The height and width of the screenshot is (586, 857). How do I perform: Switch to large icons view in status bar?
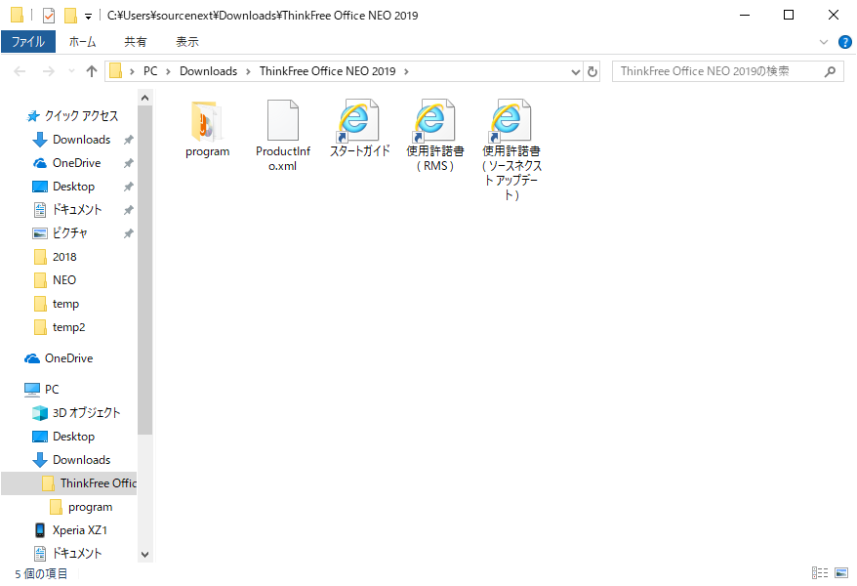(841, 573)
